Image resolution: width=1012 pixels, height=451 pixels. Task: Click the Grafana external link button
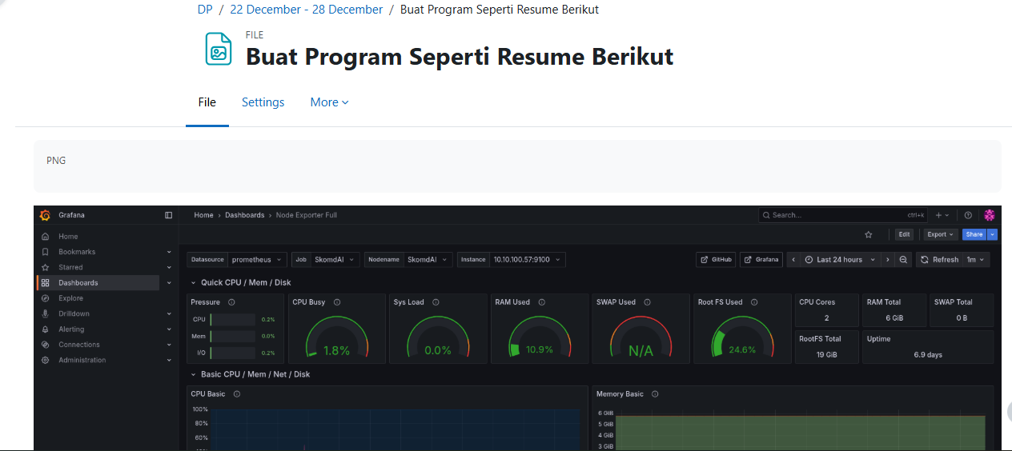pos(761,260)
